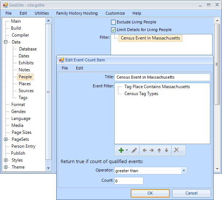Collapse the Data tree node
Screen dimensions: 222x200
pyautogui.click(x=6, y=42)
